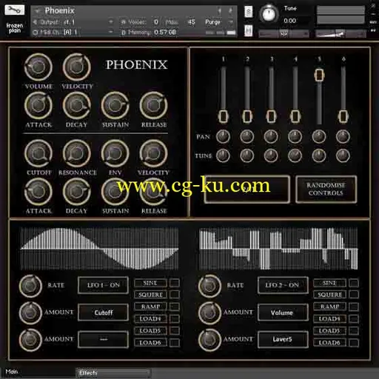Tick the checkbox beside SINE in LFO 1

point(175,283)
